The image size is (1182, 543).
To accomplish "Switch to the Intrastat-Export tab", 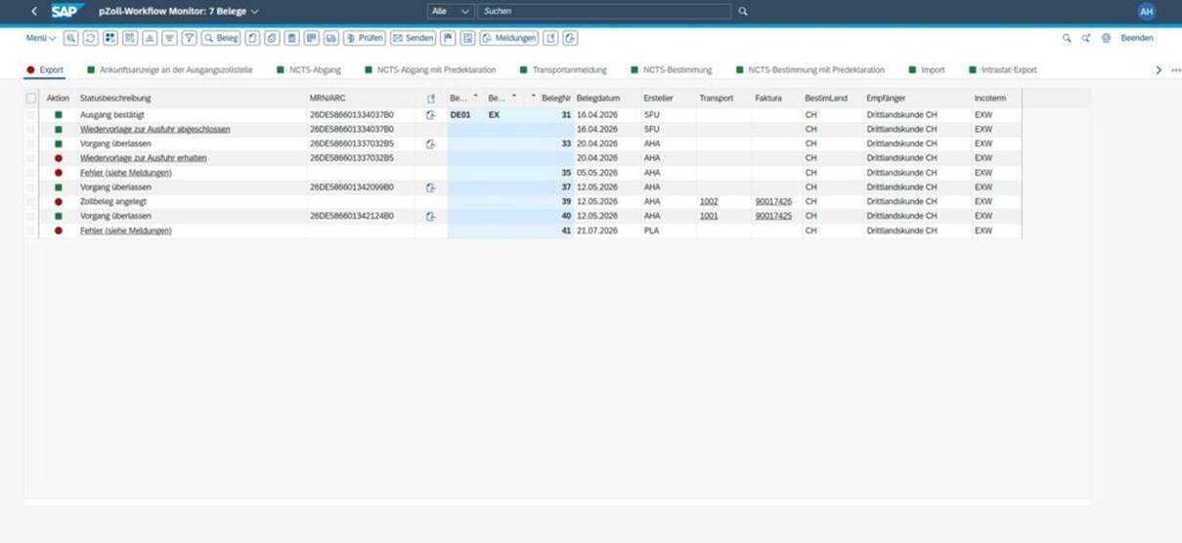I will pyautogui.click(x=1002, y=70).
